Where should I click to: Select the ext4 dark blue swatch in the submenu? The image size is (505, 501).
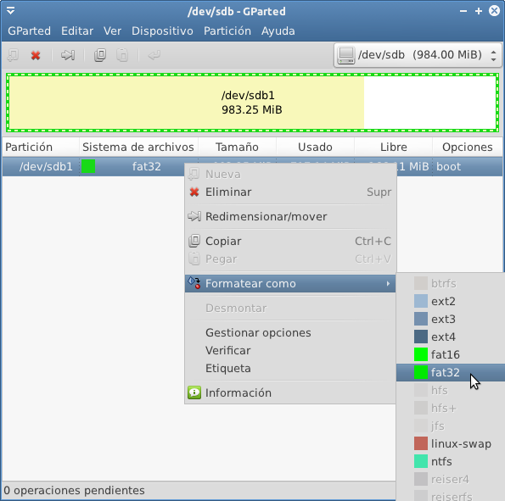pyautogui.click(x=421, y=337)
